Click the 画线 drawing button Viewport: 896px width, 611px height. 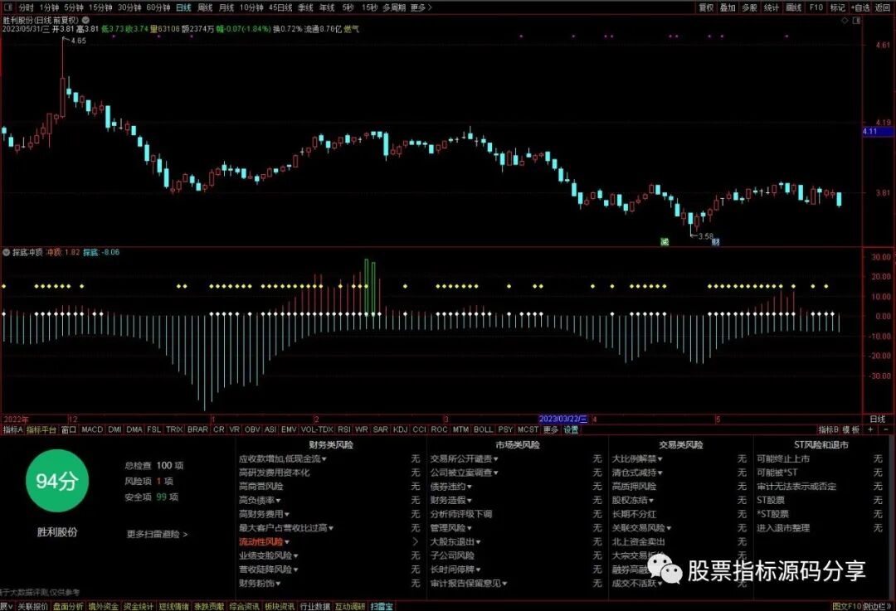click(x=794, y=7)
